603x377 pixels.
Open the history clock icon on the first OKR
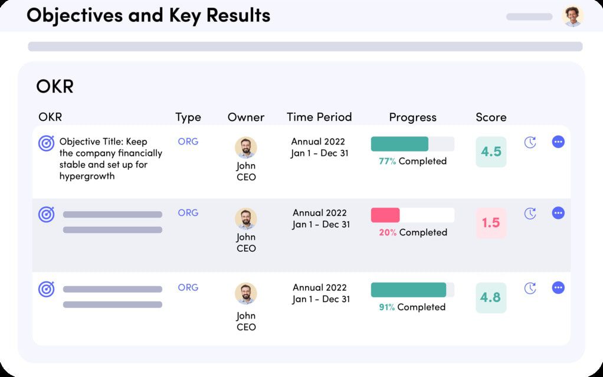coord(530,142)
